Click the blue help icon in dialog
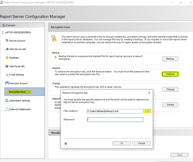This screenshot has height=162, width=193. (x=66, y=143)
